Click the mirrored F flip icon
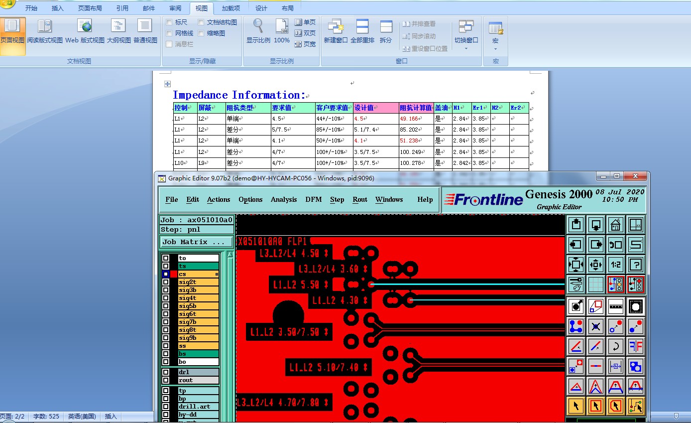Image resolution: width=691 pixels, height=423 pixels. pos(636,346)
